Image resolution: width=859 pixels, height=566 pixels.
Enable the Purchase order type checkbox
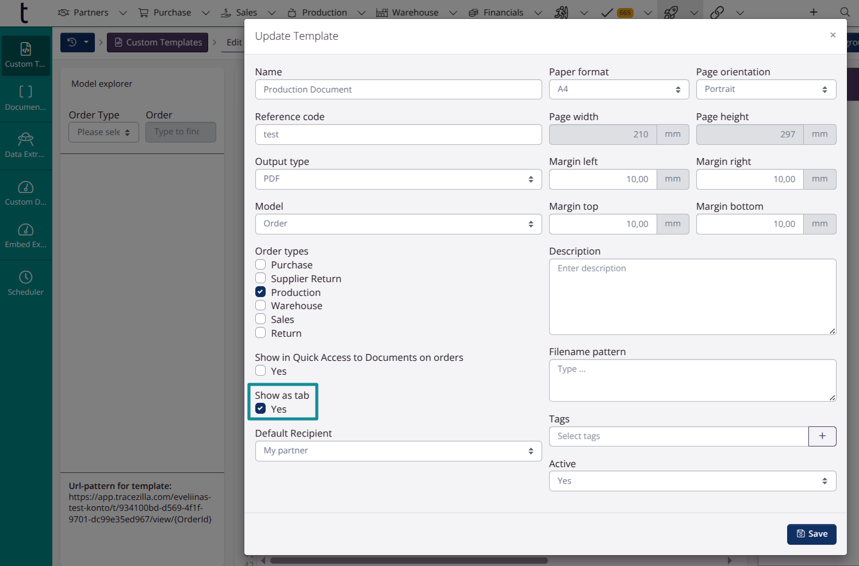pyautogui.click(x=260, y=265)
